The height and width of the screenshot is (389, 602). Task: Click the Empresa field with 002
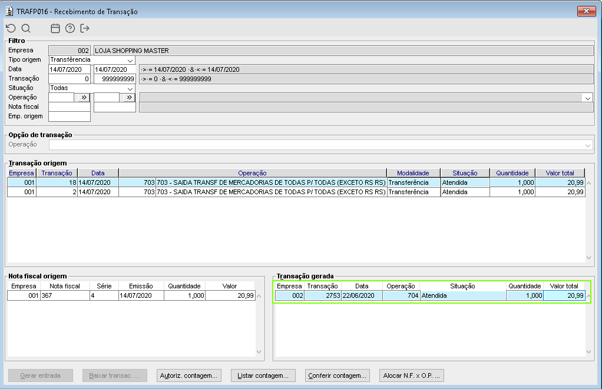point(70,51)
